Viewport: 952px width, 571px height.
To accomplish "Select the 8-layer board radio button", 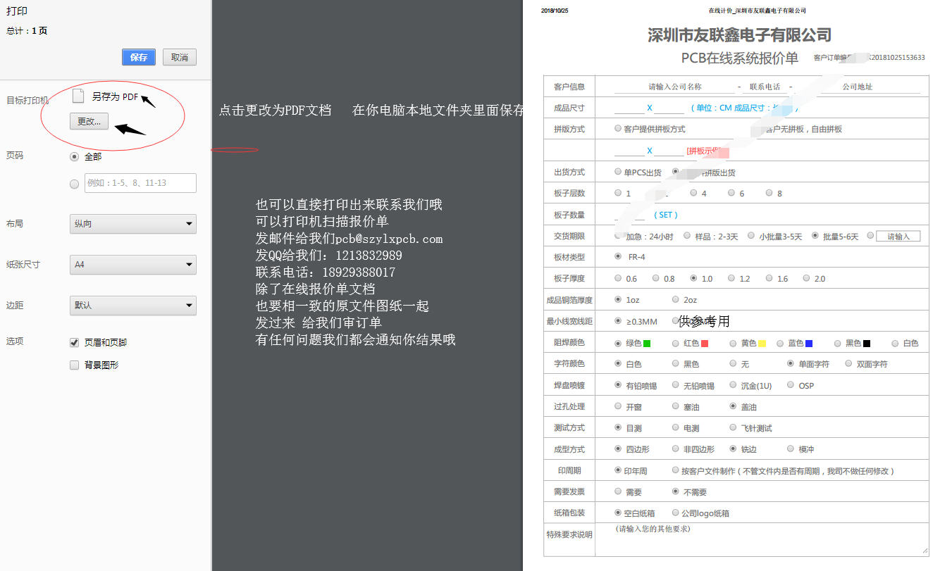I will click(x=769, y=193).
